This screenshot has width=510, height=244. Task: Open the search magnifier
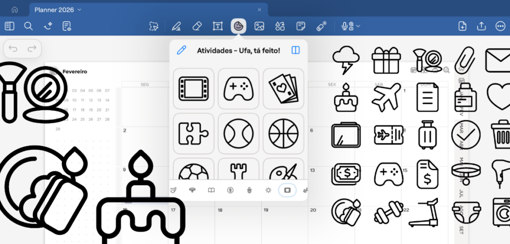(28, 26)
